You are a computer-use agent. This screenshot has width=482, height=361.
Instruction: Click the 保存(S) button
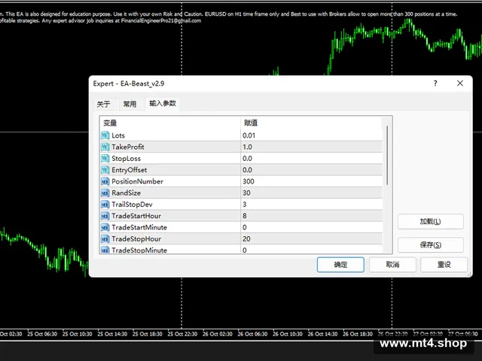(430, 245)
